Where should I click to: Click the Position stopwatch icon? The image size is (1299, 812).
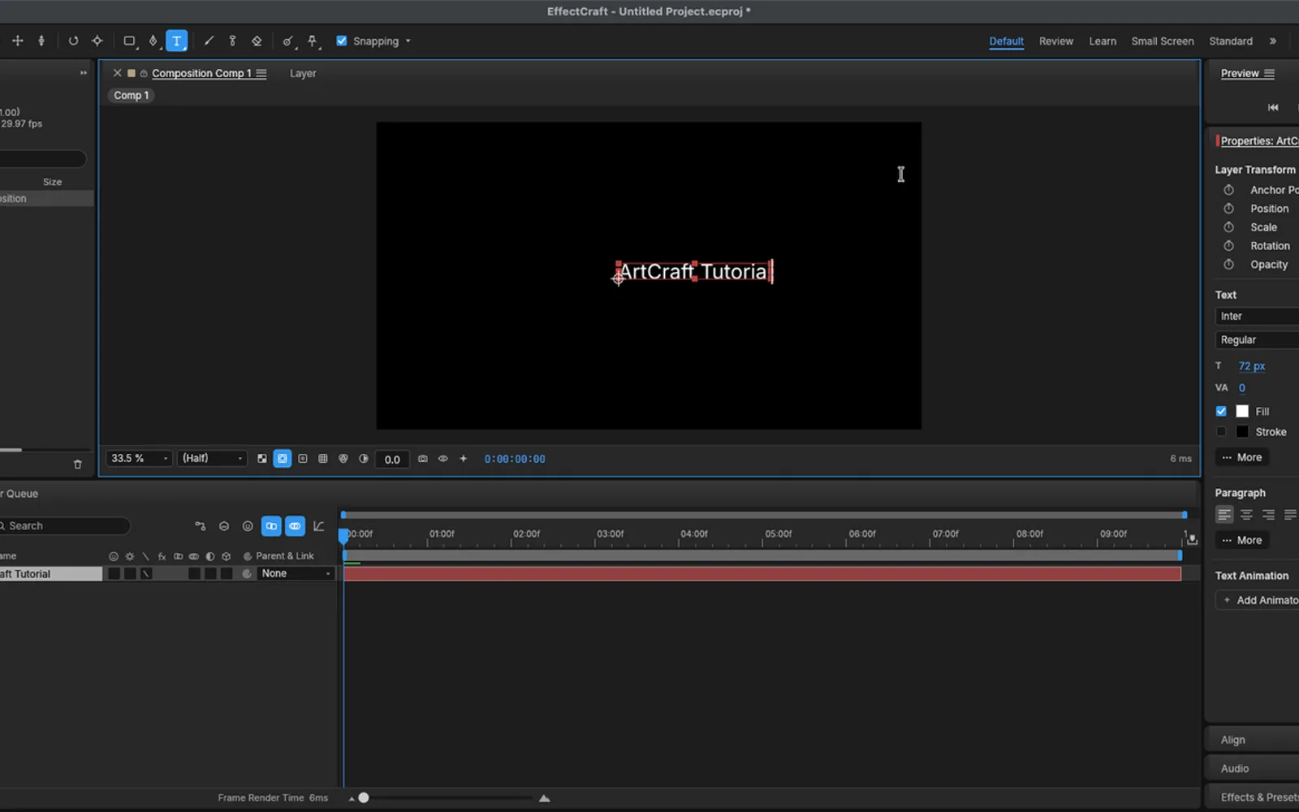[1229, 209]
